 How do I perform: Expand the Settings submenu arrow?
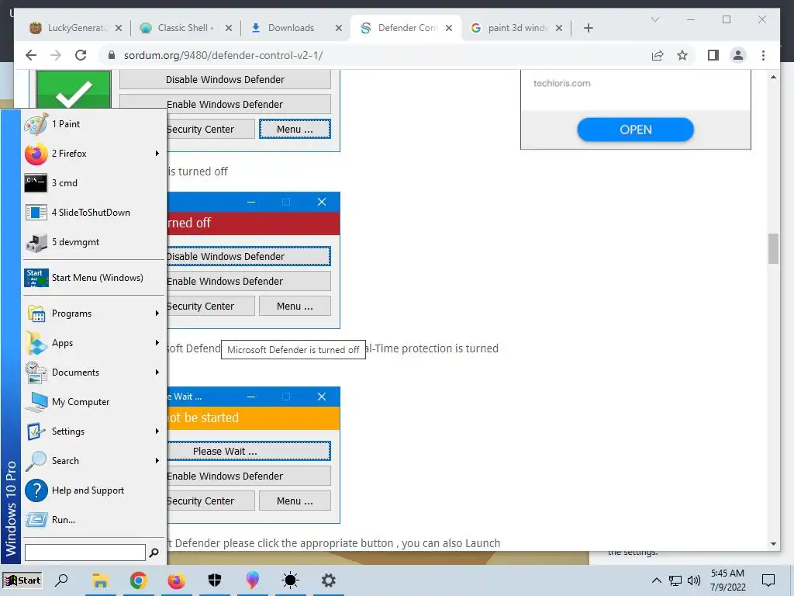pyautogui.click(x=157, y=431)
